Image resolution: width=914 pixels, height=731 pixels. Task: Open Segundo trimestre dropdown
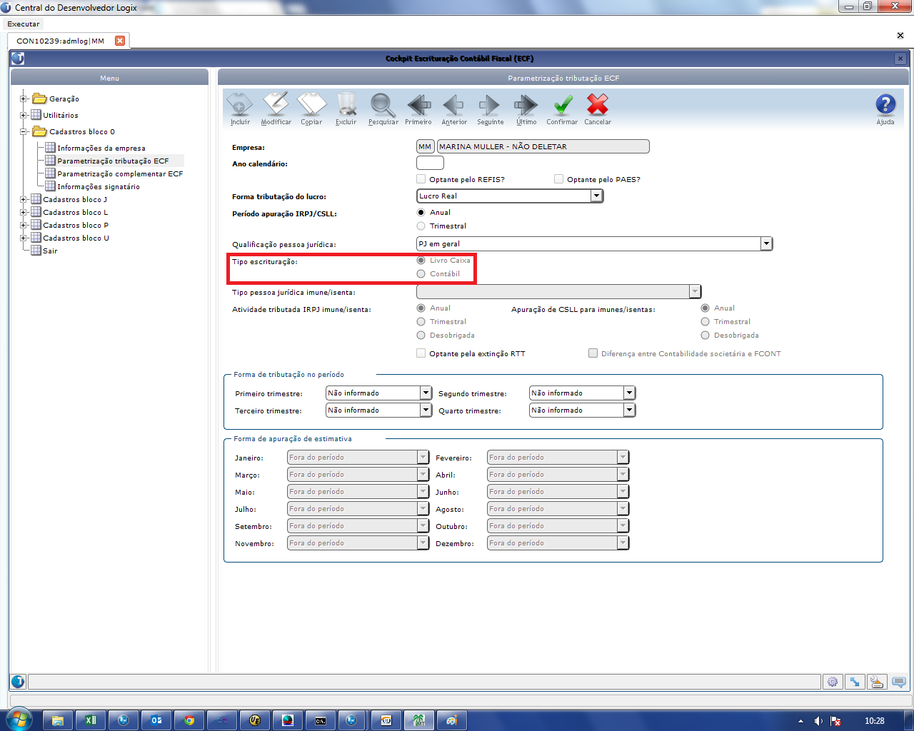[x=629, y=393]
